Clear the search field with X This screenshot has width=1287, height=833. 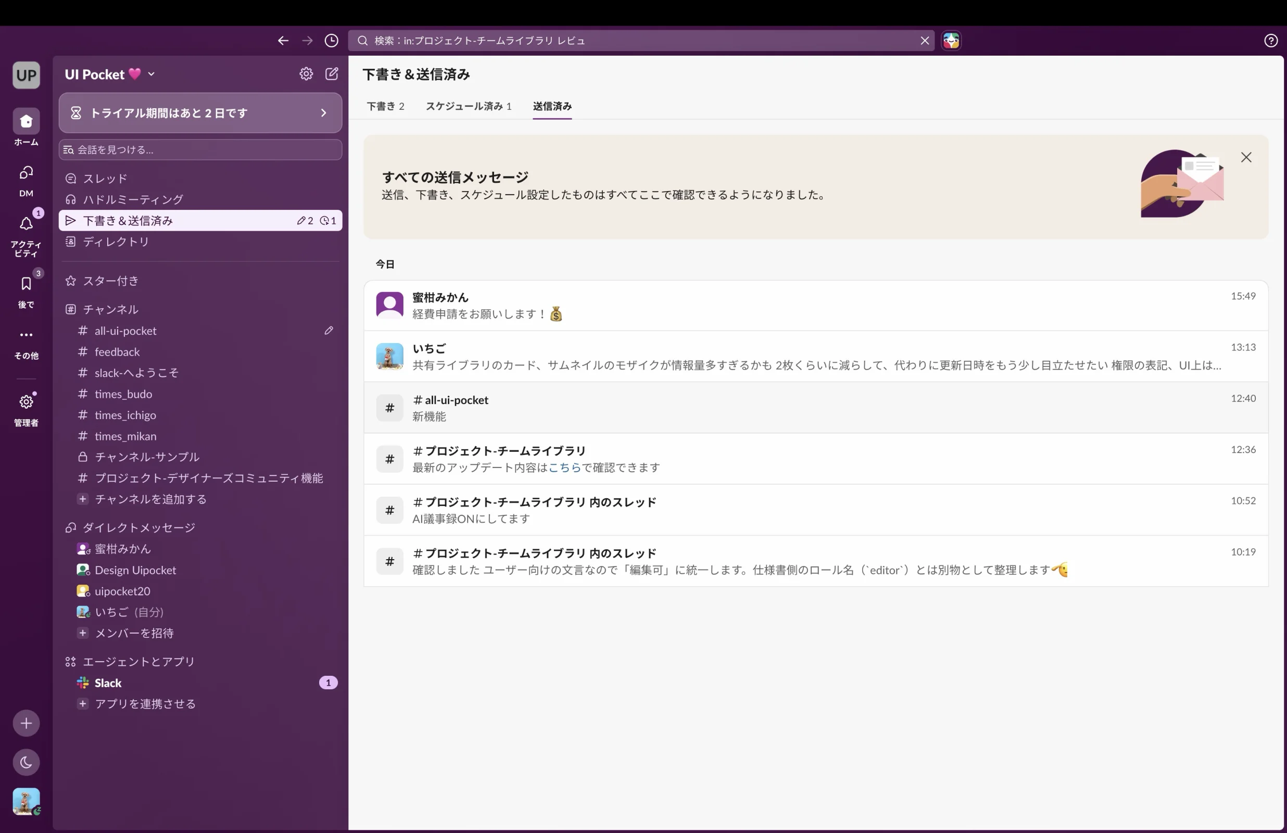pos(925,41)
